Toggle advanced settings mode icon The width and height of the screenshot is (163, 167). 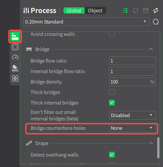pos(126,10)
